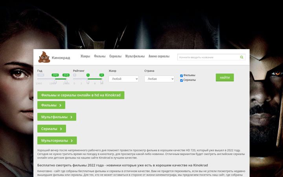Screen dimensions: 283x177
Task: Click the Рейтинг filter label
Action: [x=79, y=71]
